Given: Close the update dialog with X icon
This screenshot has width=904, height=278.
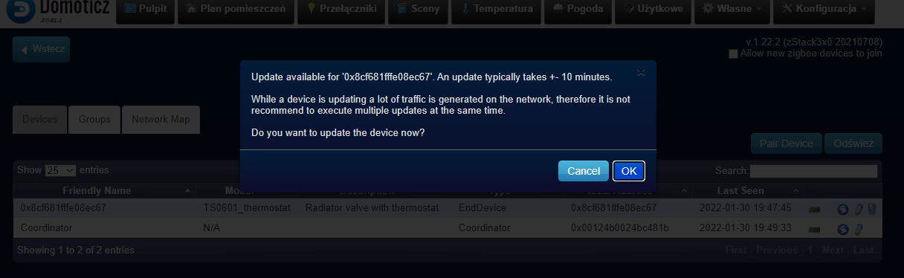Looking at the screenshot, I should point(641,73).
